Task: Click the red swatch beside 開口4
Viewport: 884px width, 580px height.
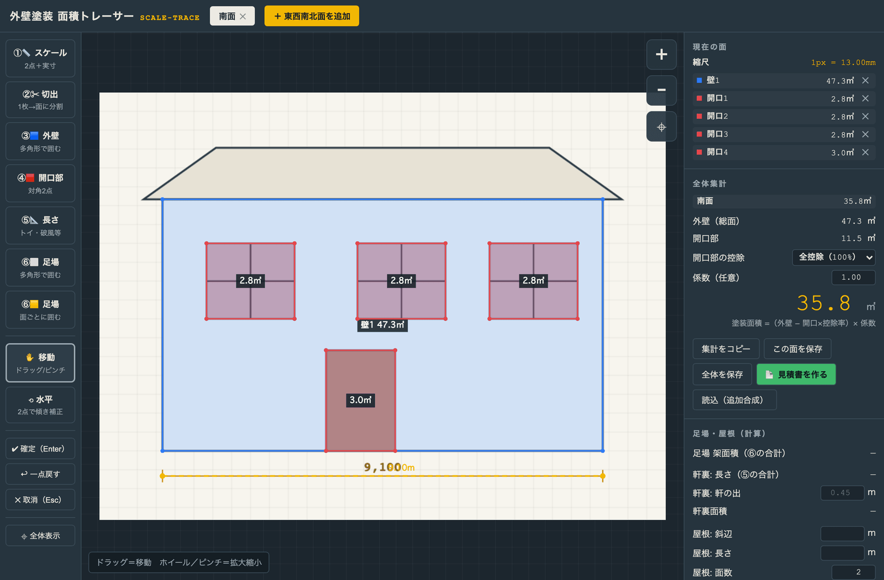Action: click(x=699, y=152)
